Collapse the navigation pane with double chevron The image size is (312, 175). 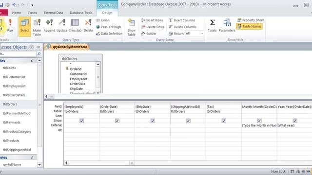39,47
